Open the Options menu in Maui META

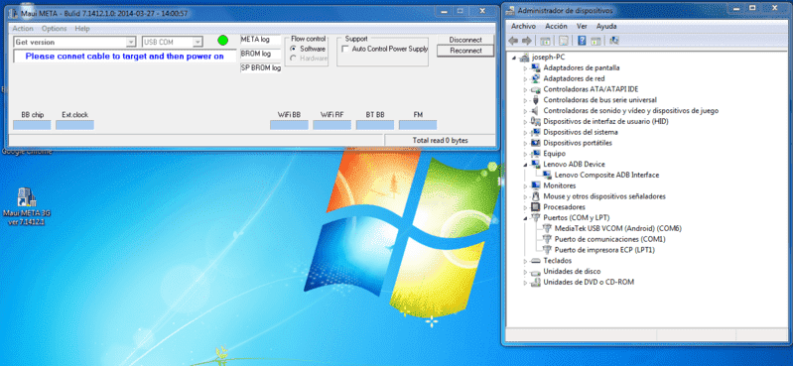(x=55, y=29)
